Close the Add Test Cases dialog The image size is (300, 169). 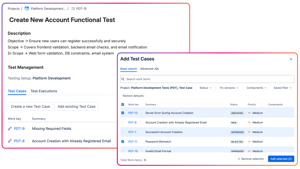pos(291,59)
